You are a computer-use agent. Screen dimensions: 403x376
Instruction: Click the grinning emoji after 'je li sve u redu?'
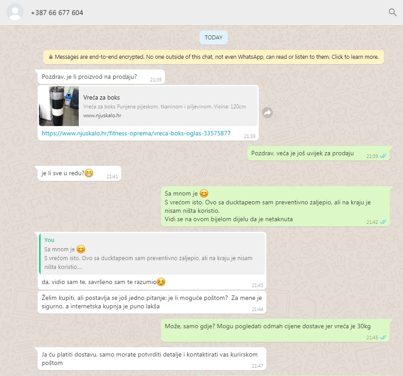click(89, 173)
